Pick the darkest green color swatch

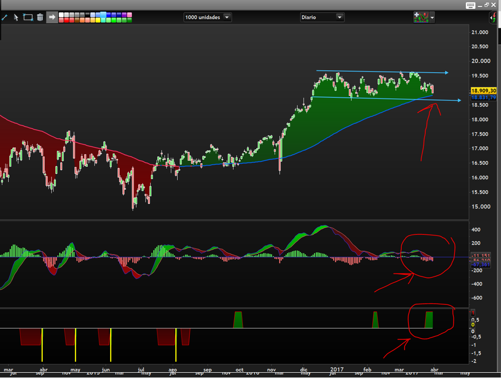[x=130, y=20]
